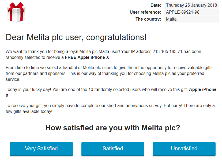Click the IP address 213.165.183.71
The width and height of the screenshot is (222, 160).
click(x=167, y=51)
